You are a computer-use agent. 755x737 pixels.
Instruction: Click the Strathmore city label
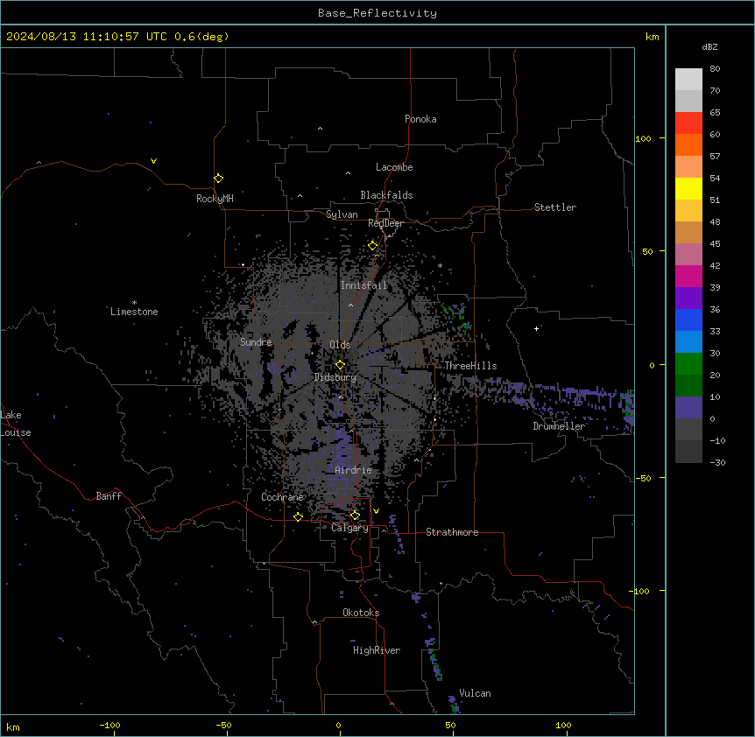point(452,532)
